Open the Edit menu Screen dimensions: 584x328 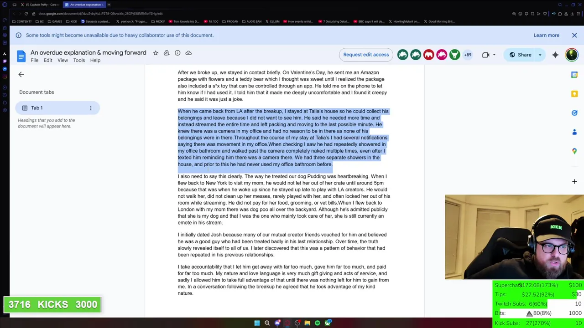[48, 60]
